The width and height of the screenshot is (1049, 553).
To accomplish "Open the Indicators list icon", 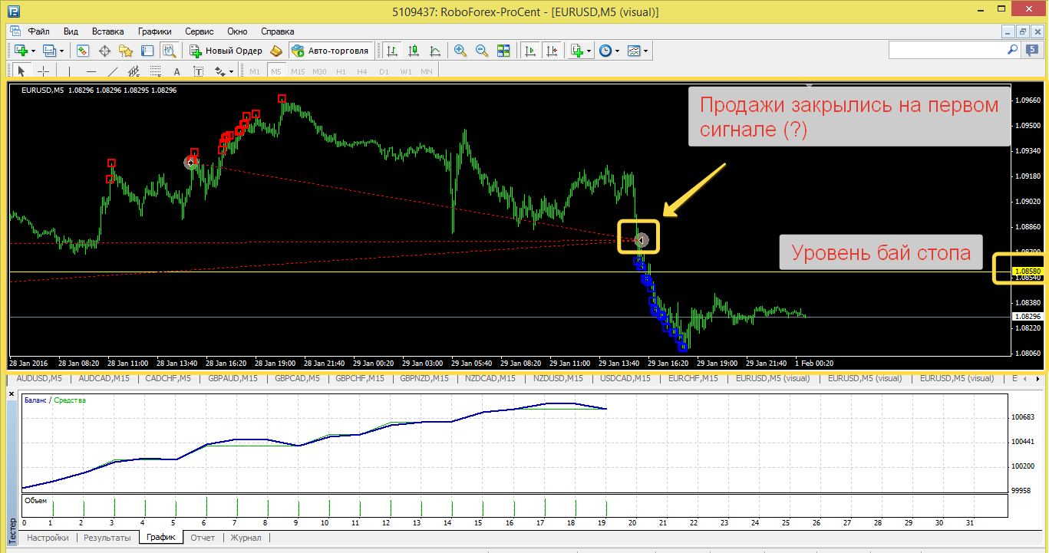I will click(x=577, y=51).
